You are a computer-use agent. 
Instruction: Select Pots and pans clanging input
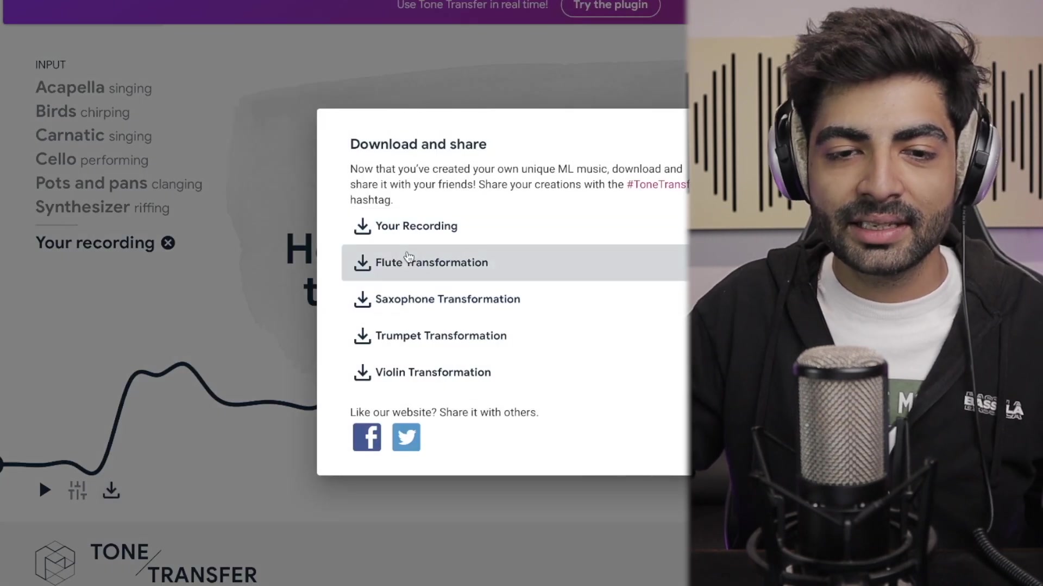119,183
